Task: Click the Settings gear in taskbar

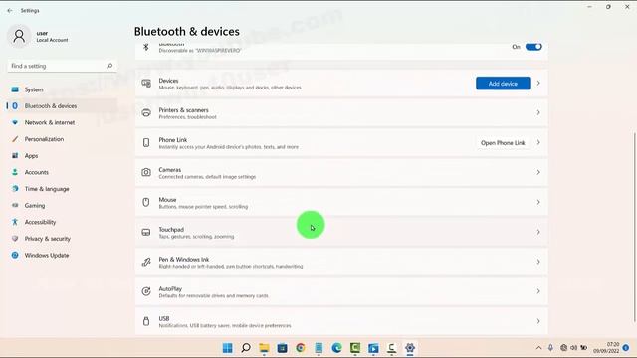Action: (409, 348)
